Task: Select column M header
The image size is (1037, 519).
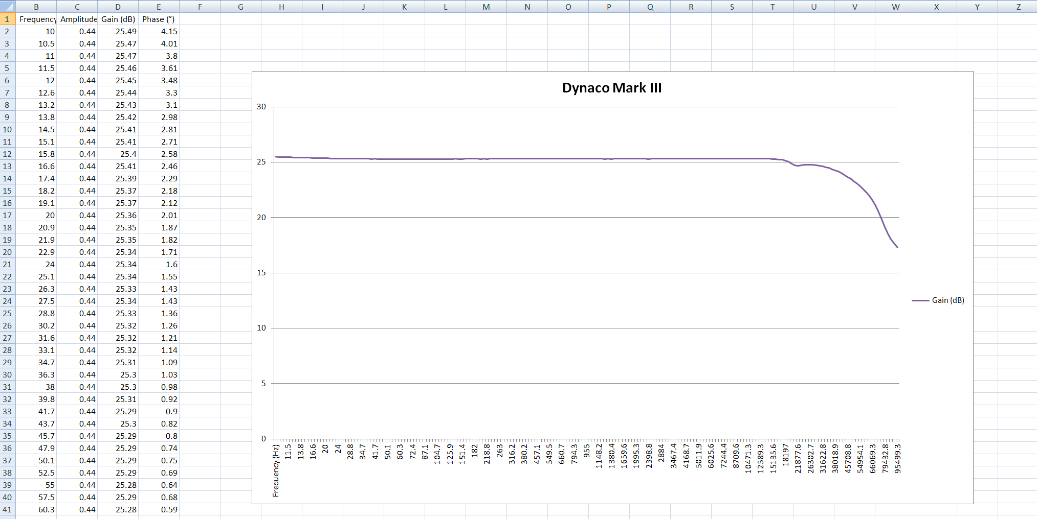Action: coord(487,7)
